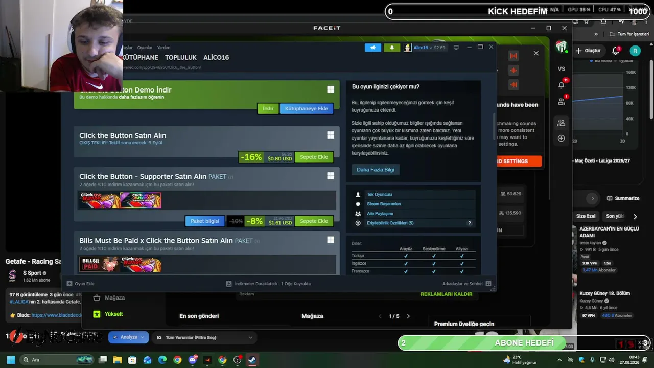Open the ALİCO16 profile tab in Steam
This screenshot has height=368, width=654.
click(216, 58)
